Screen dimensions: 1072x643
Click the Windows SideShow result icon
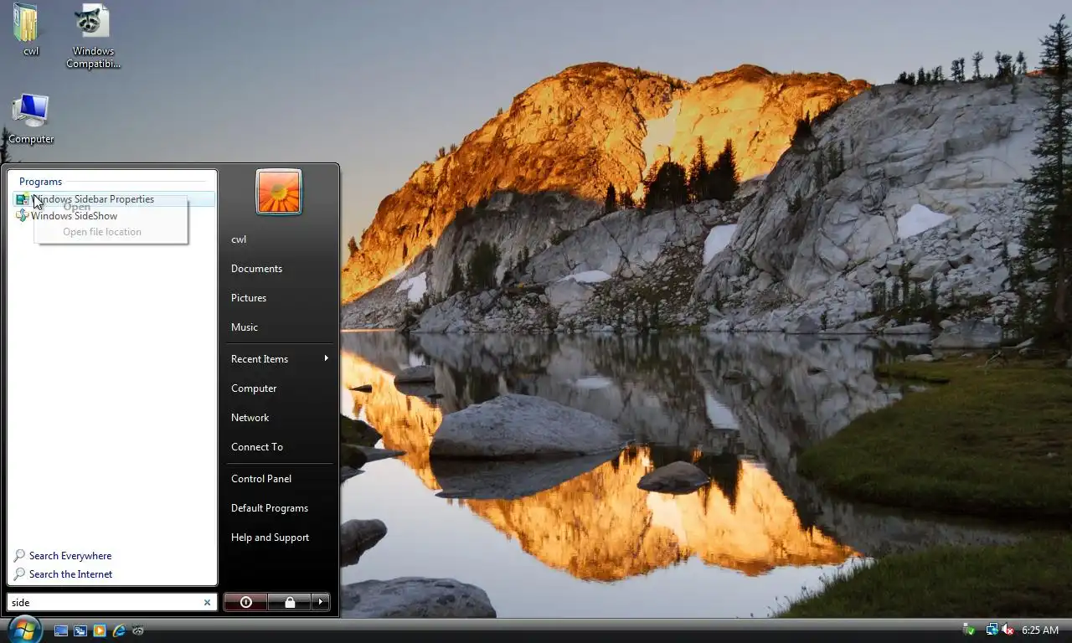[x=22, y=216]
